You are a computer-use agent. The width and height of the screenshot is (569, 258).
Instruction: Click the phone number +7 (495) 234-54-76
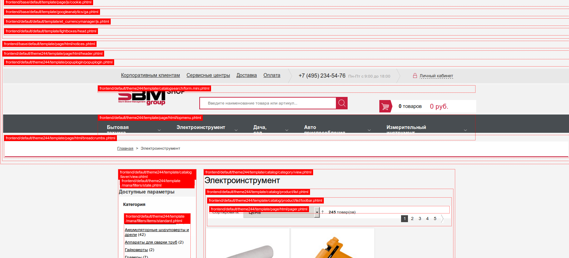pyautogui.click(x=322, y=76)
